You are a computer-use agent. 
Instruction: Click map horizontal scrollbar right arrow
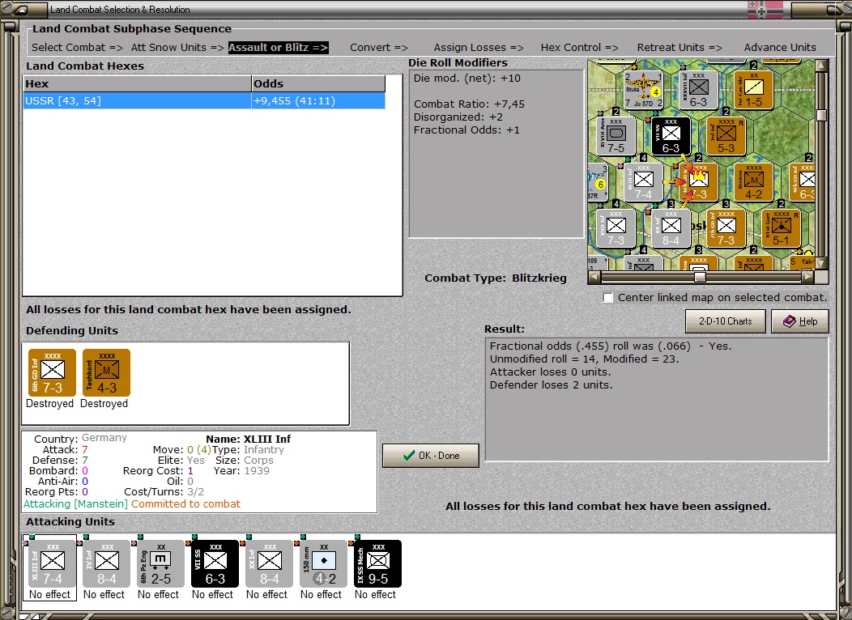[x=808, y=276]
